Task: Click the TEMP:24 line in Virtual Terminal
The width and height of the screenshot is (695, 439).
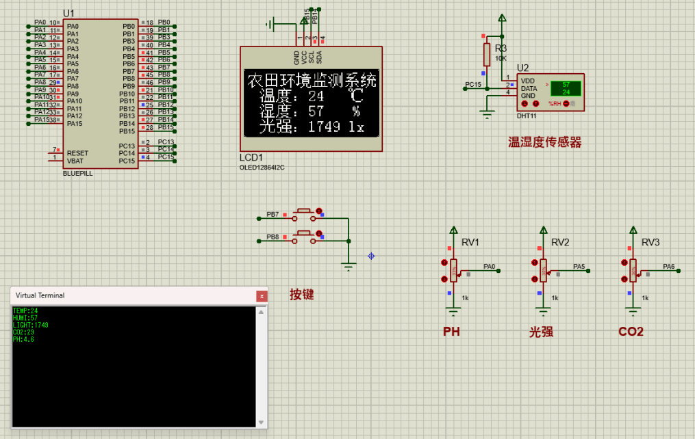Action: point(27,309)
